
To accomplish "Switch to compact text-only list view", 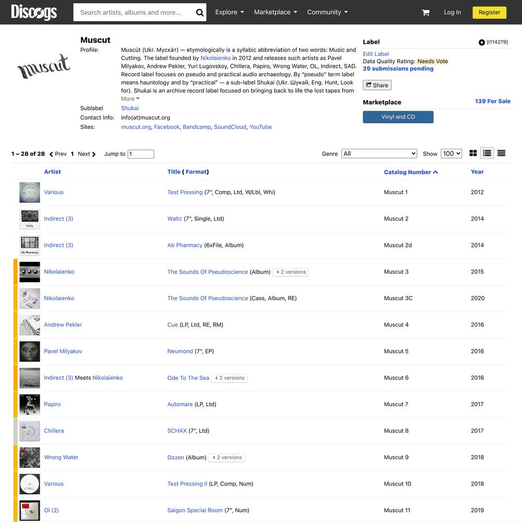I will click(501, 153).
